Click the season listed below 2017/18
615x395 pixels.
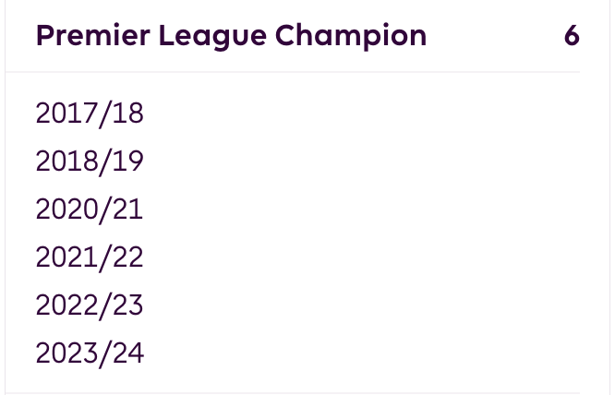point(90,162)
